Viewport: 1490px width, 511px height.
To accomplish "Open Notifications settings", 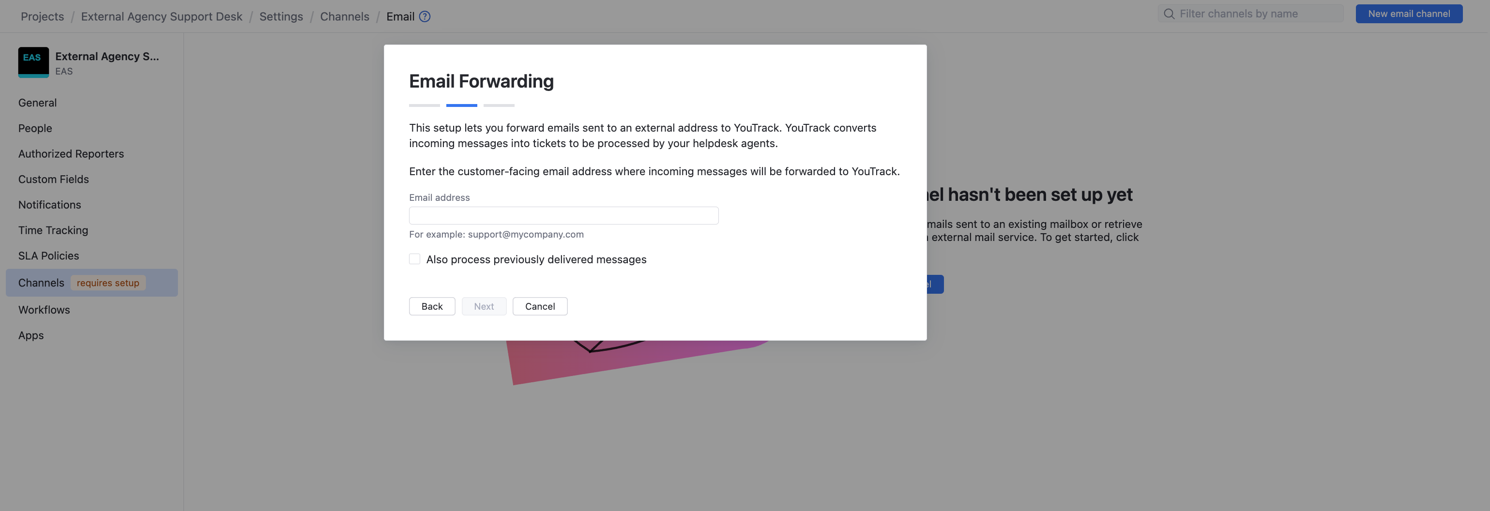I will tap(50, 205).
